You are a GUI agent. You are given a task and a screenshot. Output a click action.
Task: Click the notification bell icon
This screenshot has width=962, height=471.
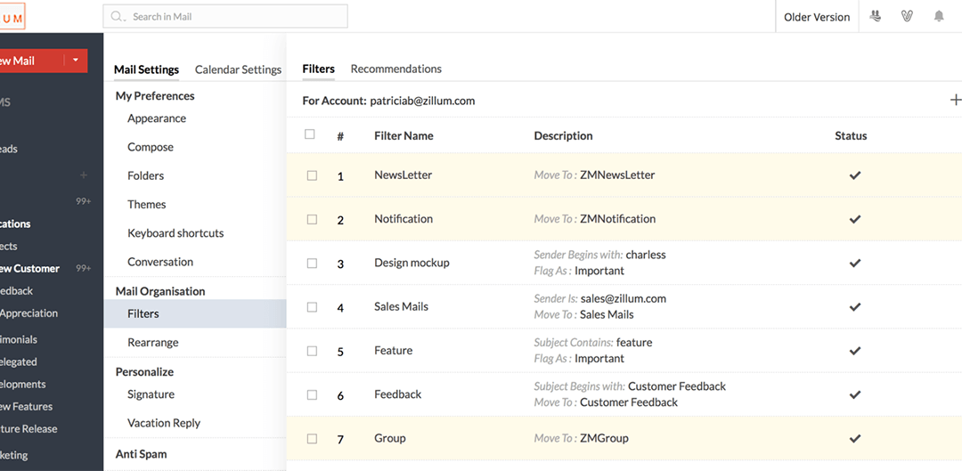tap(939, 16)
